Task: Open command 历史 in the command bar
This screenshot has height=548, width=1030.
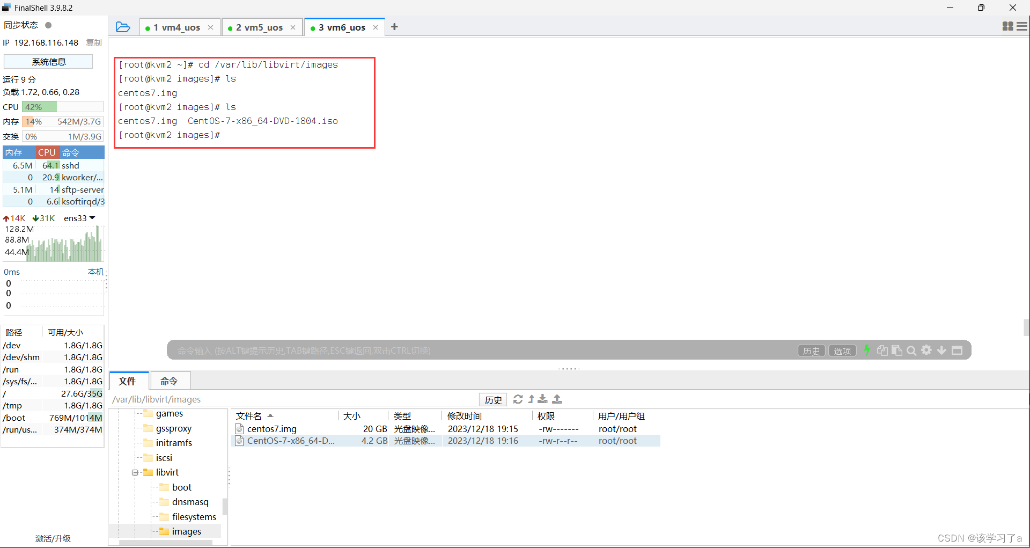Action: 811,350
